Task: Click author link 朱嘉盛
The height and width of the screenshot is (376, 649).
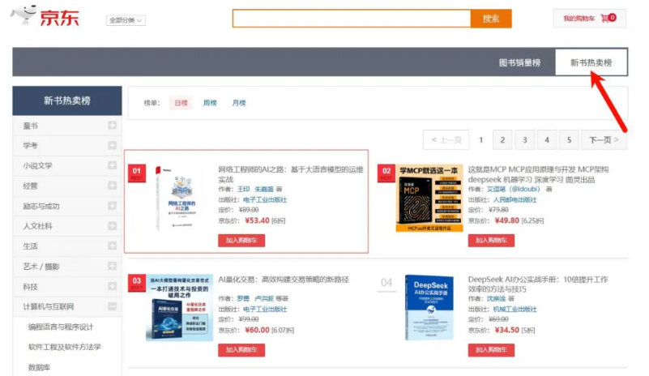Action: pos(264,190)
